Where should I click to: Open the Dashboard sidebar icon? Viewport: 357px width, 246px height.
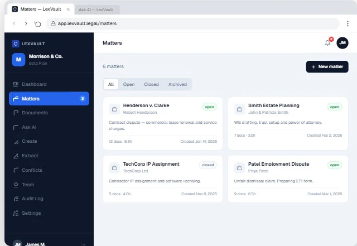16,84
